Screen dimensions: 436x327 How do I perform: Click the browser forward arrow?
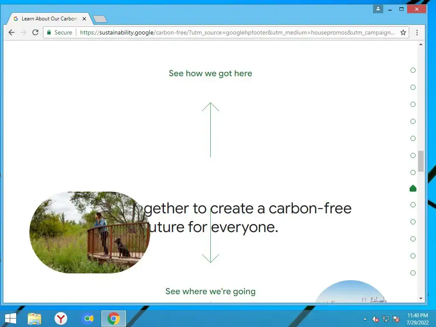23,32
